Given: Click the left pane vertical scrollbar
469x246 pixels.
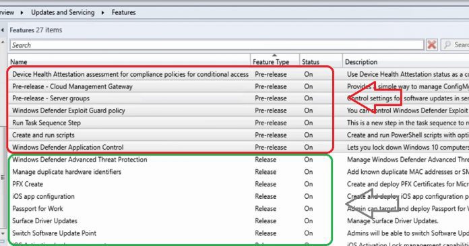Looking at the screenshot, I should click(x=3, y=177).
